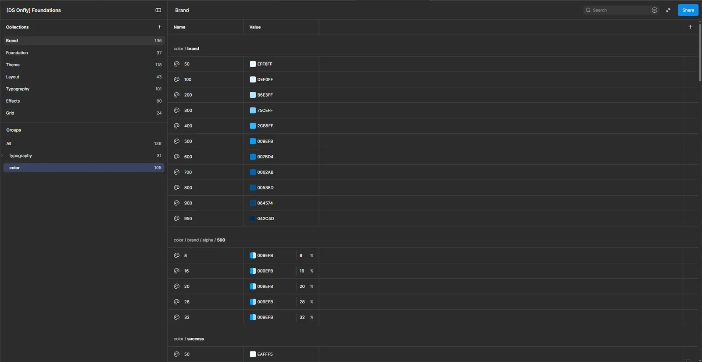
Task: Click color type icon for brand 800
Action: pos(177,187)
